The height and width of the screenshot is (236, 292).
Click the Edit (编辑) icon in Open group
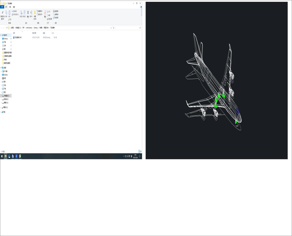click(x=48, y=16)
